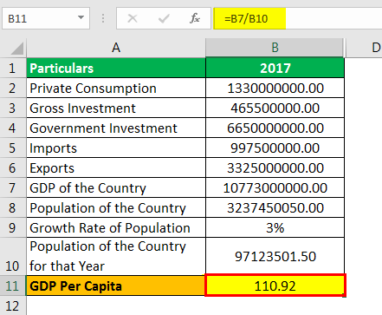
Task: Select column B header
Action: [x=275, y=48]
